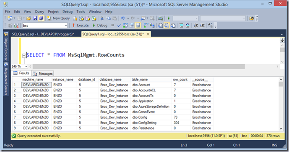This screenshot has width=289, height=152.
Task: Cancel the executing query with the stop square
Action: [112, 25]
